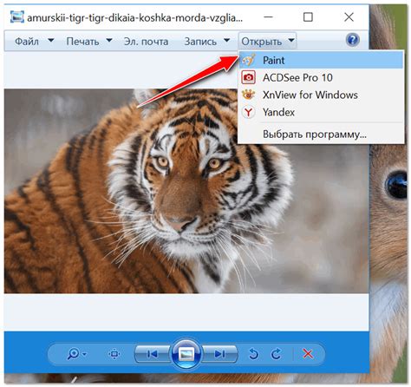This screenshot has width=411, height=387.
Task: Expand the Файл dropdown menu
Action: [34, 42]
